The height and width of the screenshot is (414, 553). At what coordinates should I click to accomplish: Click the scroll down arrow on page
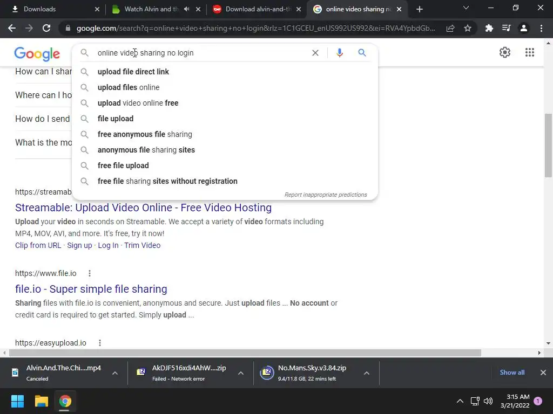tap(548, 343)
